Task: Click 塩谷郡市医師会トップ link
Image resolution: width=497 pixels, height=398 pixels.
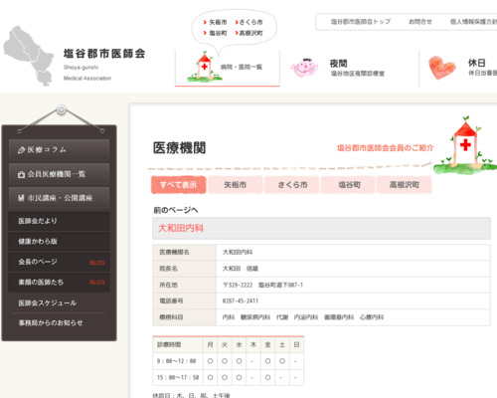Action: (x=361, y=22)
